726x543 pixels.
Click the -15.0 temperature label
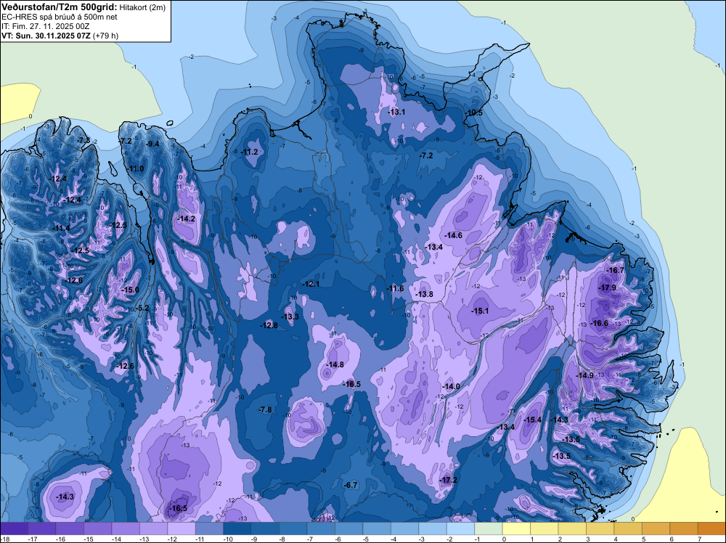click(x=130, y=290)
